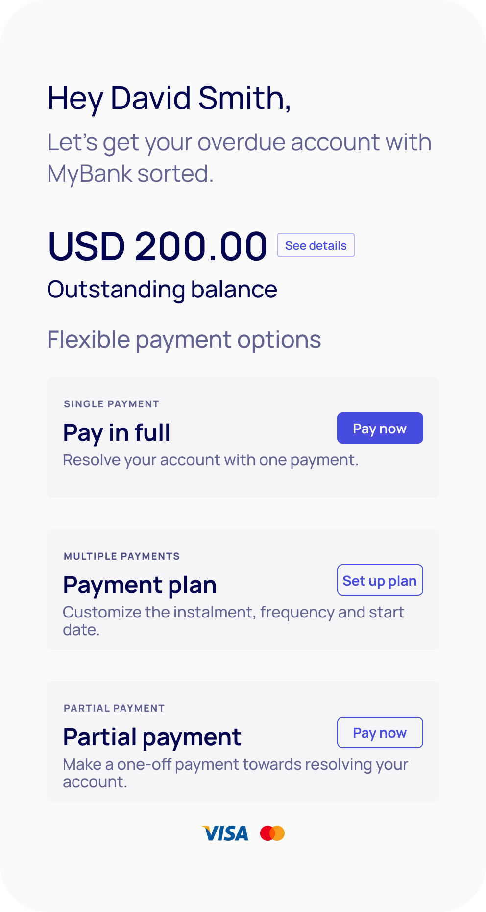Click the MULTIPLE PAYMENTS label

click(121, 556)
